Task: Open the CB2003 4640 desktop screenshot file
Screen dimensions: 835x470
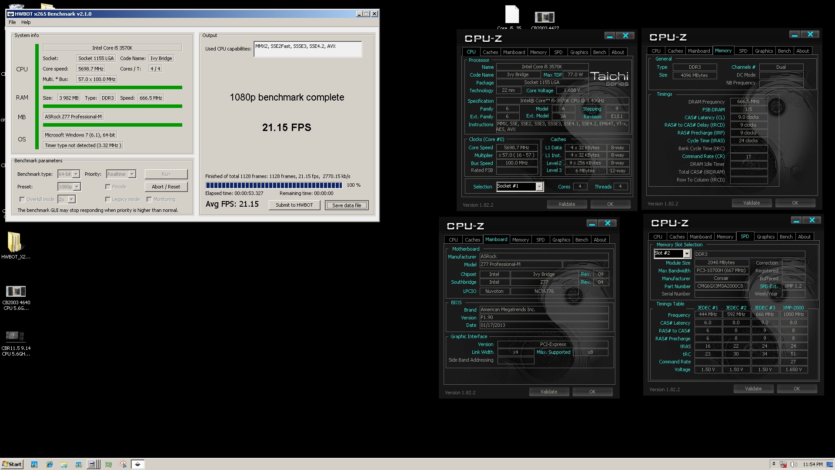Action: pyautogui.click(x=16, y=298)
